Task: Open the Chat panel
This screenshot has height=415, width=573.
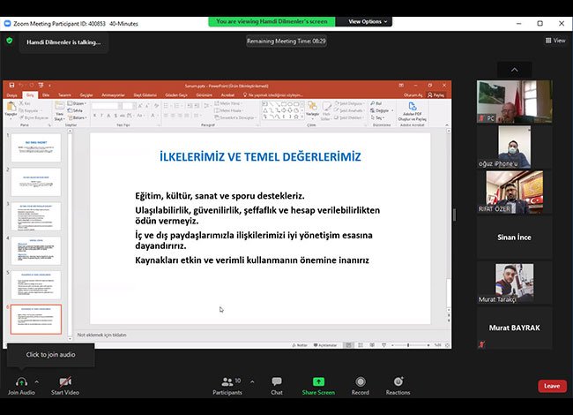Action: 277,386
